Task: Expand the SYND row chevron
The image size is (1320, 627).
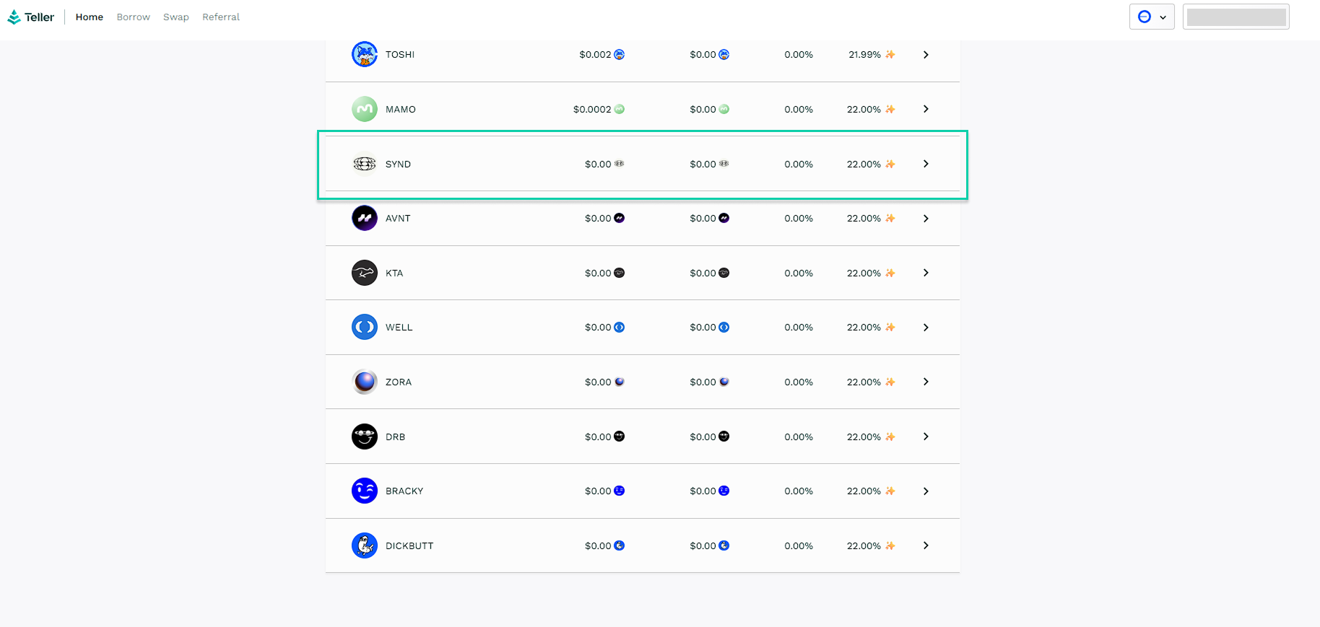Action: click(926, 164)
